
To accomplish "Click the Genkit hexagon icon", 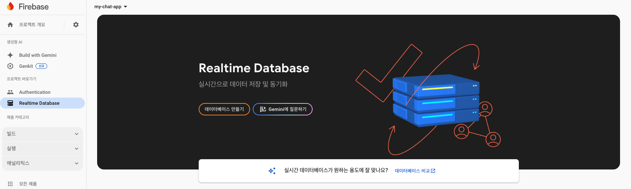I will point(10,66).
